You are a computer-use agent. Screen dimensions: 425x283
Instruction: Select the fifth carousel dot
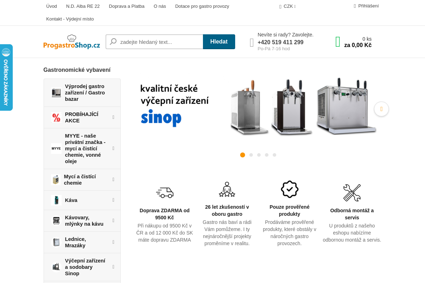coord(274,155)
